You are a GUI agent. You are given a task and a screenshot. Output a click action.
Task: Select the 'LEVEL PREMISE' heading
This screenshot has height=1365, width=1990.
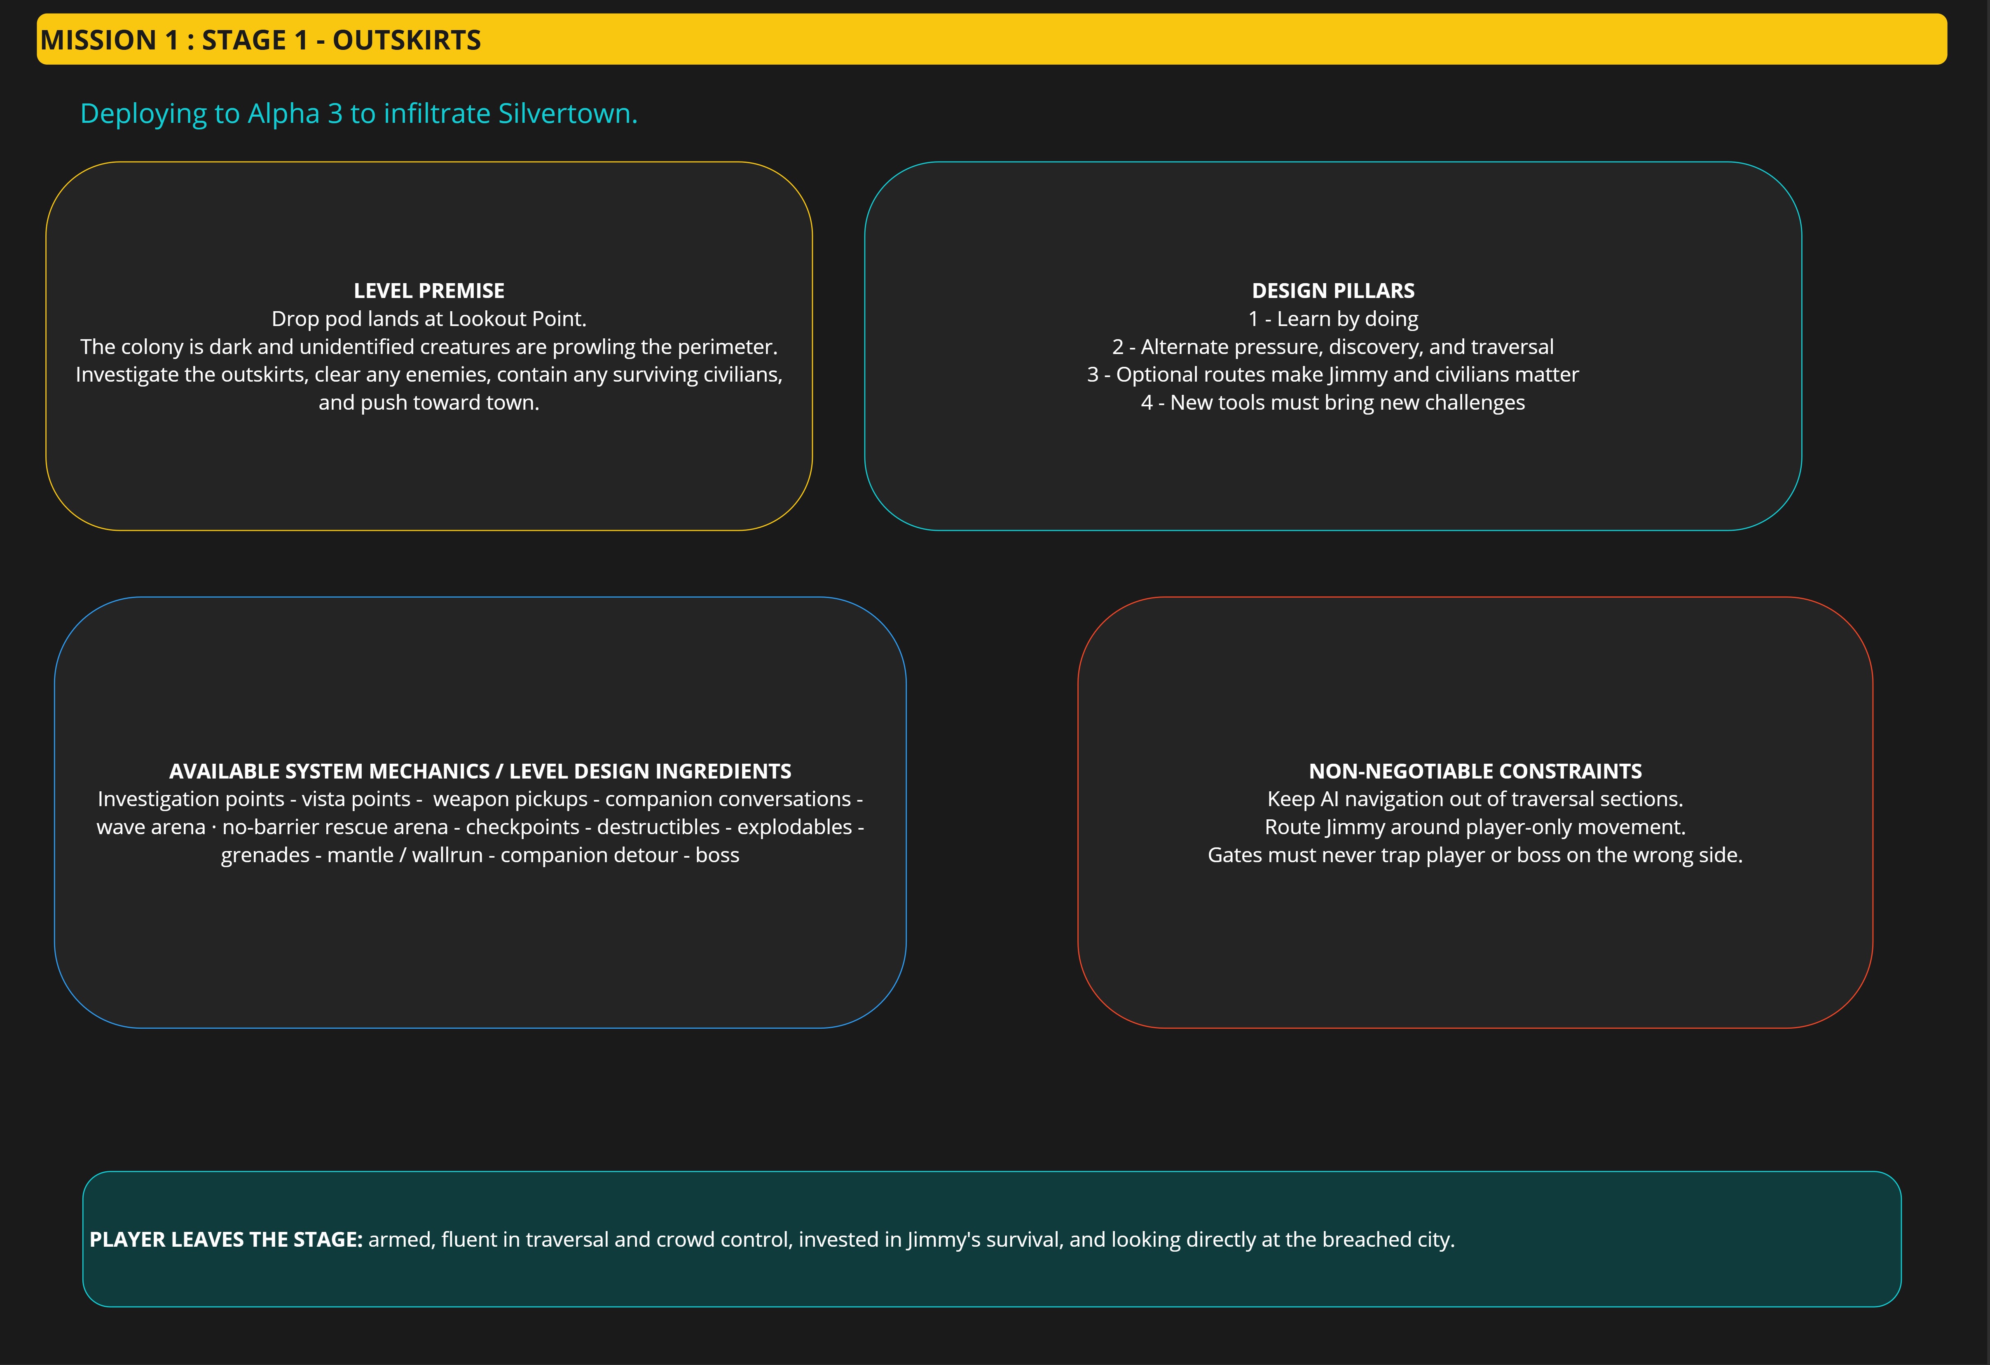[x=429, y=290]
